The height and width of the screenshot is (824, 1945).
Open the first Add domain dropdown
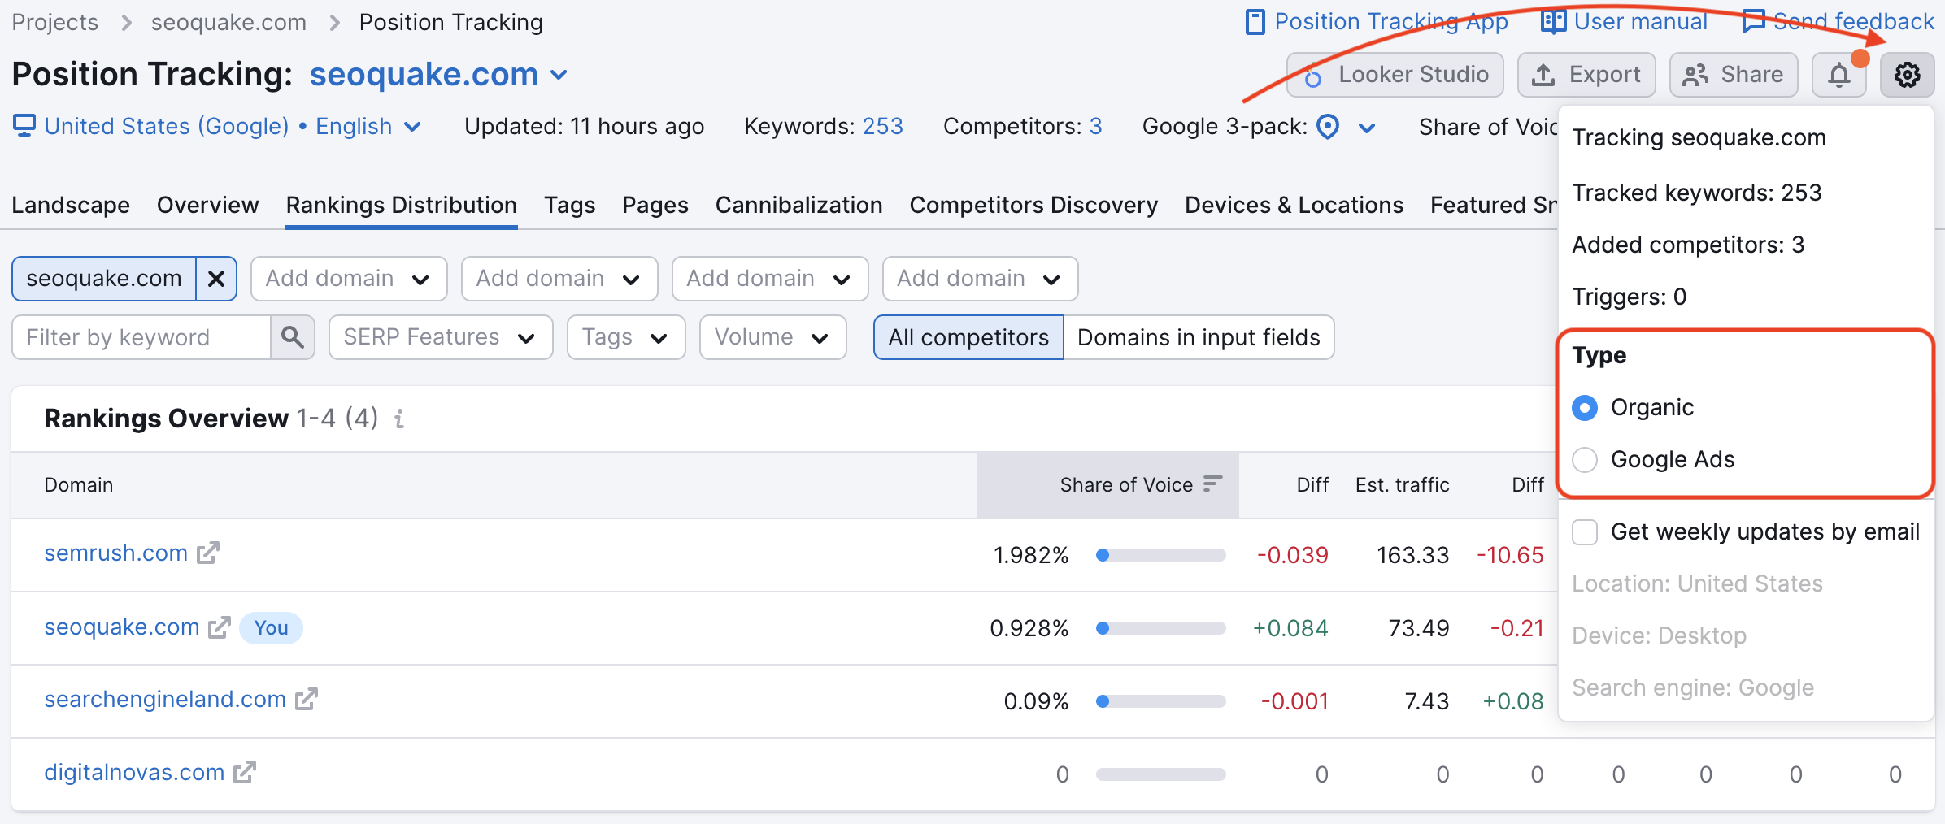coord(349,279)
